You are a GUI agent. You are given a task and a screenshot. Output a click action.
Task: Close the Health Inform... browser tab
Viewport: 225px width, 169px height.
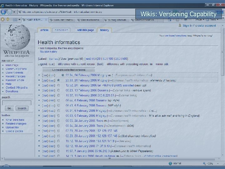coord(46,20)
